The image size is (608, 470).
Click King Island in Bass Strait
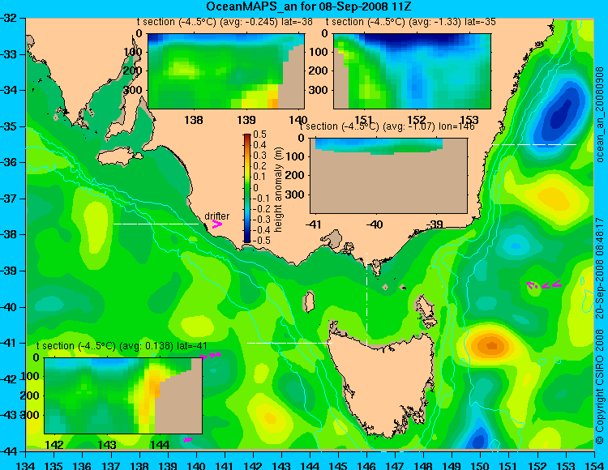(x=308, y=301)
